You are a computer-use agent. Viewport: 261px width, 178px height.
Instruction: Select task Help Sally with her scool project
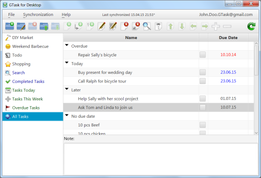pos(108,99)
